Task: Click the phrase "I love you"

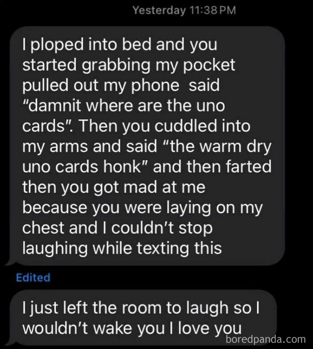Action: (x=205, y=328)
